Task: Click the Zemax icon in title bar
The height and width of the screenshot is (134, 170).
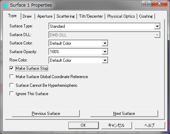Action: click(6, 5)
